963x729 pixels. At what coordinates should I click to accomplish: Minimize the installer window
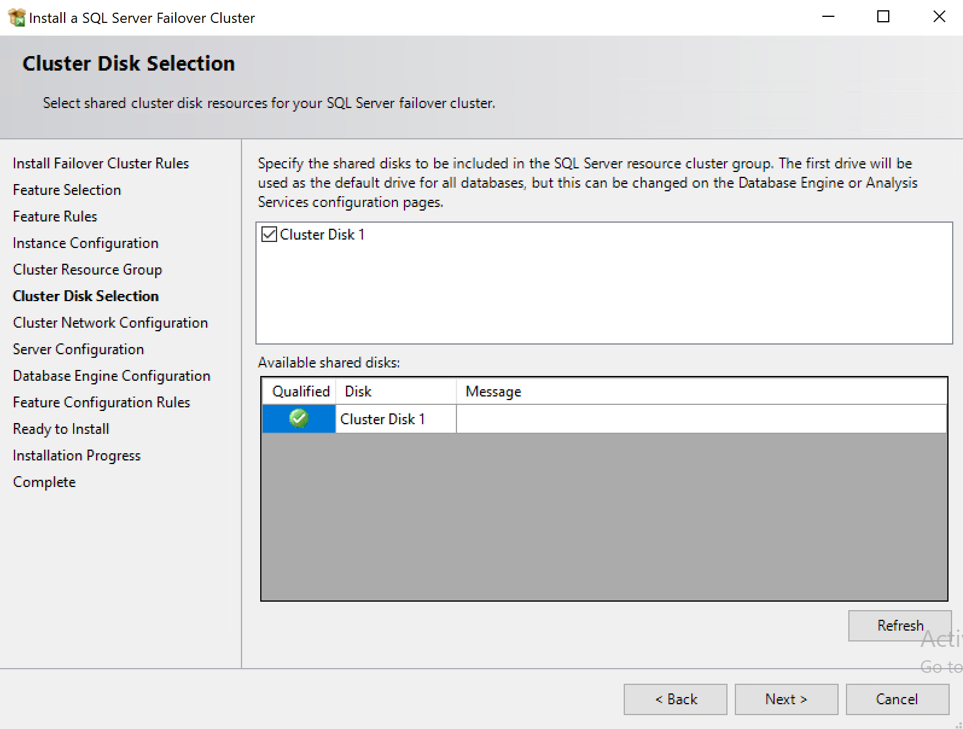pyautogui.click(x=828, y=17)
